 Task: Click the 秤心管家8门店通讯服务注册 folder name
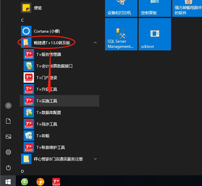[x=58, y=159]
